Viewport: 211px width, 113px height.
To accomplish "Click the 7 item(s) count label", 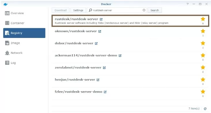I will (194, 108).
